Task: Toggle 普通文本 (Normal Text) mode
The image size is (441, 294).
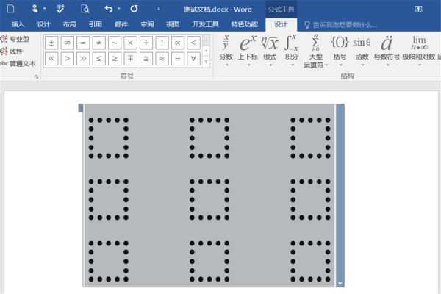Action: 19,63
